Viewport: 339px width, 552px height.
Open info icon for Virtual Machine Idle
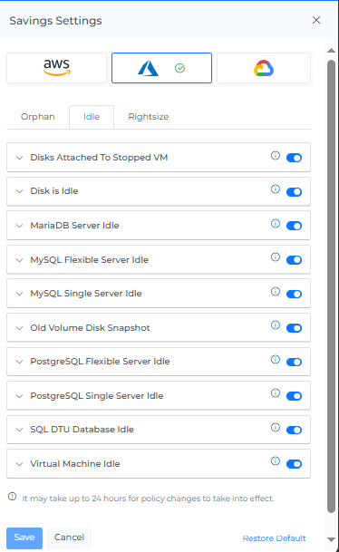tap(276, 460)
